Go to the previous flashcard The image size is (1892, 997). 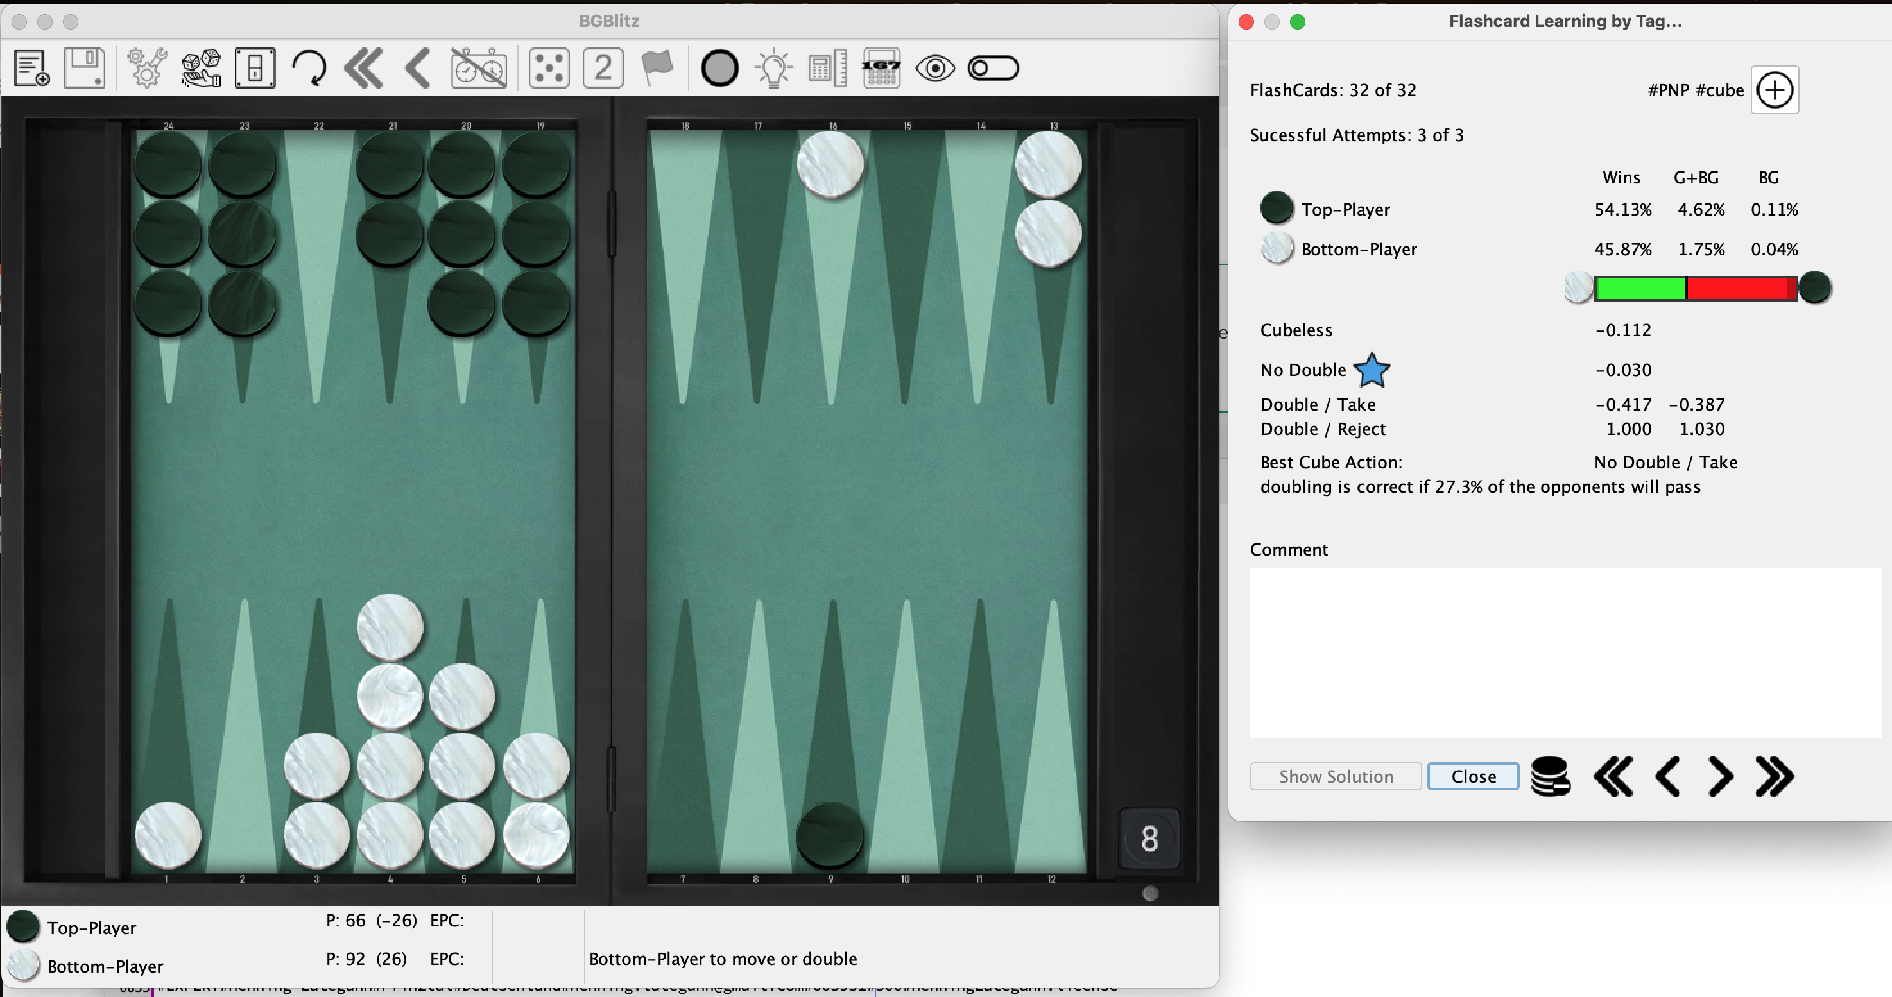coord(1667,776)
